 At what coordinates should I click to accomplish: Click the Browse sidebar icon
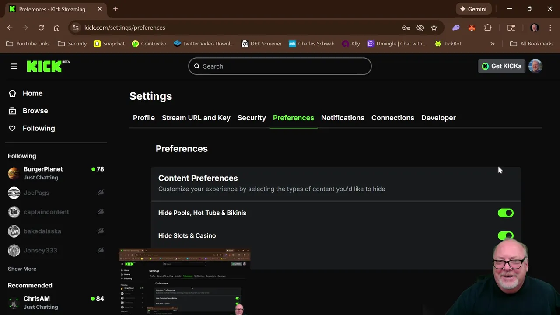click(x=12, y=111)
